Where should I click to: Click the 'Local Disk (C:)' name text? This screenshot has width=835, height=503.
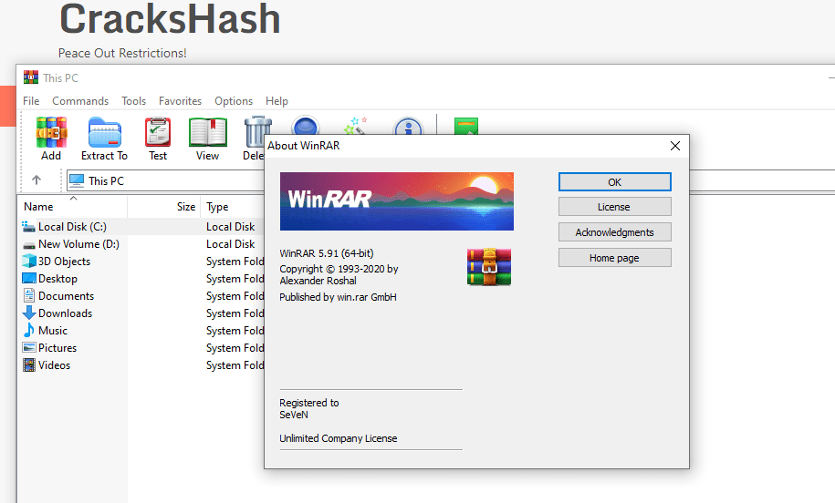click(72, 227)
